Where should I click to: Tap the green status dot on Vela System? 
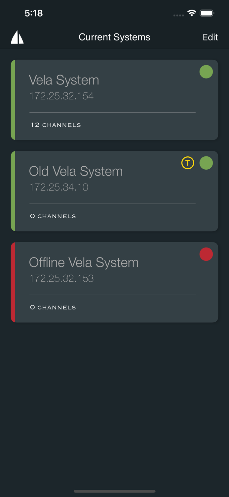pyautogui.click(x=206, y=72)
